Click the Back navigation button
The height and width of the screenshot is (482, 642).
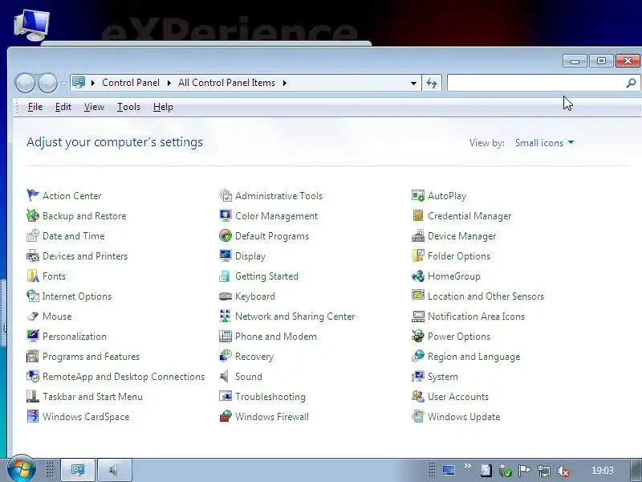(25, 84)
